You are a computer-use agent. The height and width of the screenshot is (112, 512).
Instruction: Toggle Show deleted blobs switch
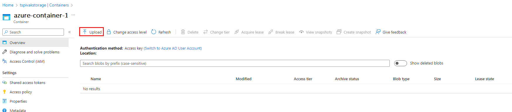400,63
